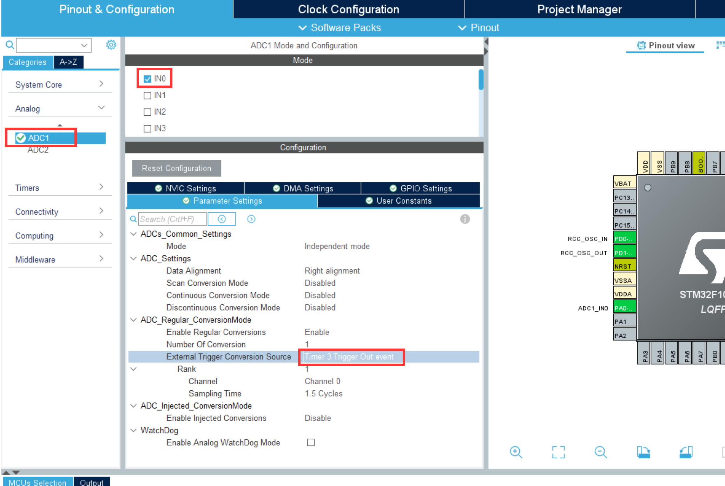This screenshot has height=486, width=725.
Task: Click the rotate pinout counter-clockwise icon
Action: click(686, 452)
